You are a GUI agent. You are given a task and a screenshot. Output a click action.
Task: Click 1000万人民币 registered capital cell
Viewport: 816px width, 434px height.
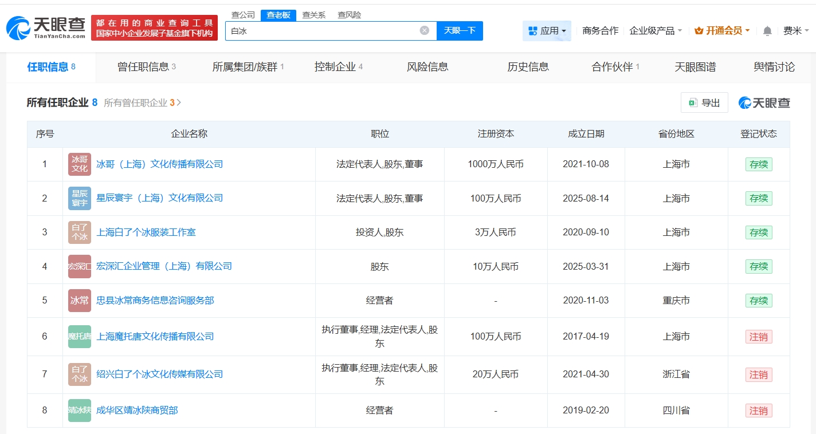point(496,164)
